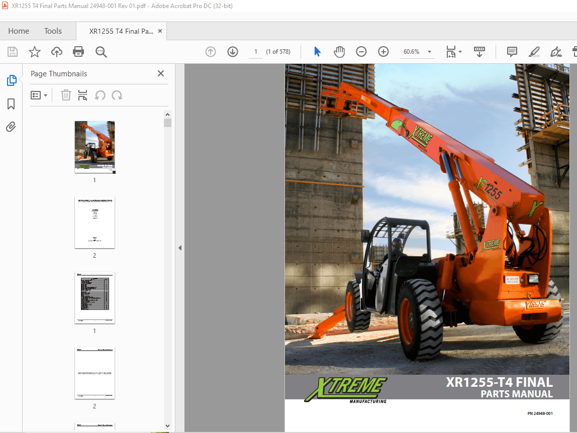The image size is (577, 433).
Task: Click the zoom in plus button
Action: click(x=383, y=51)
